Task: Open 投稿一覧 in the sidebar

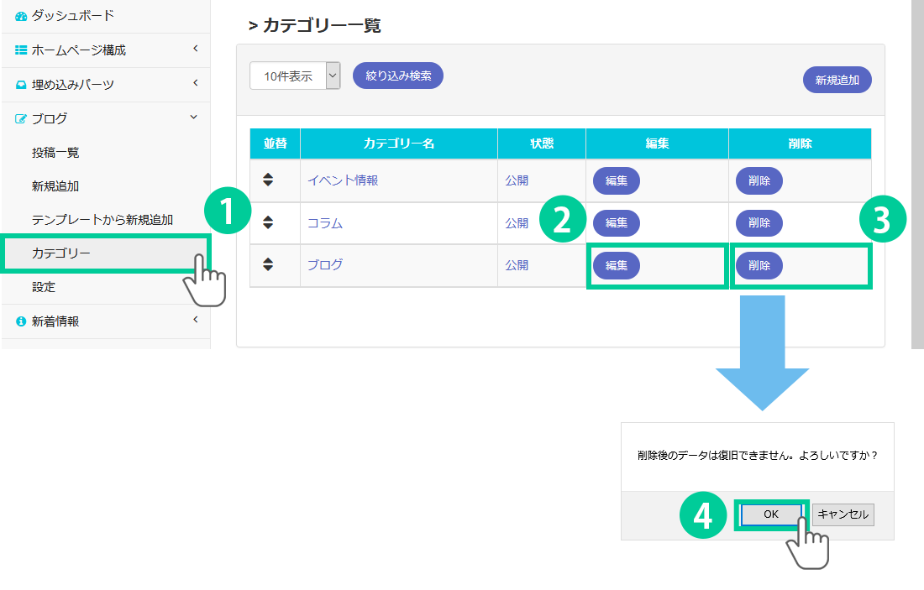Action: click(55, 153)
